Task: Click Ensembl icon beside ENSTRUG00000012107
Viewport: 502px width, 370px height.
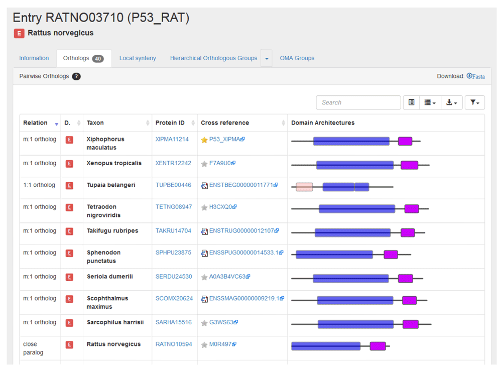Action: (x=204, y=231)
